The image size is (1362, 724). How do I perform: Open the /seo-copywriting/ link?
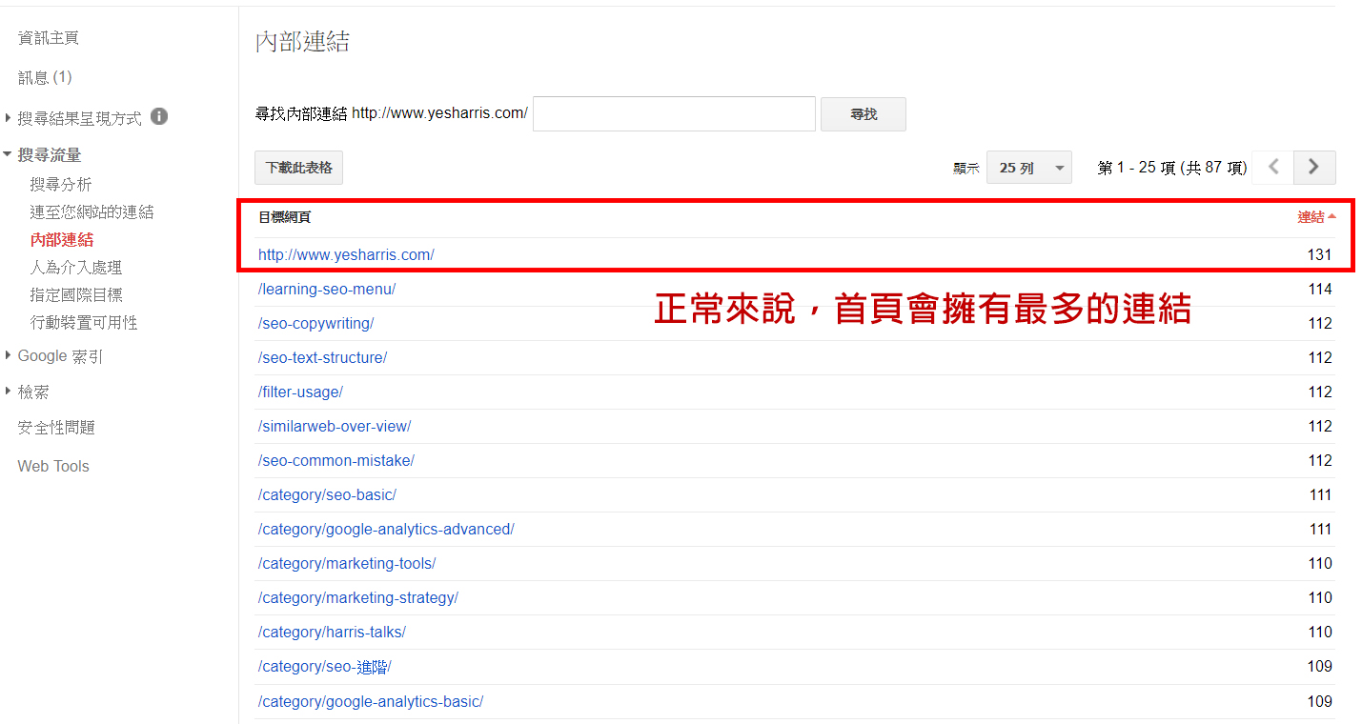315,324
